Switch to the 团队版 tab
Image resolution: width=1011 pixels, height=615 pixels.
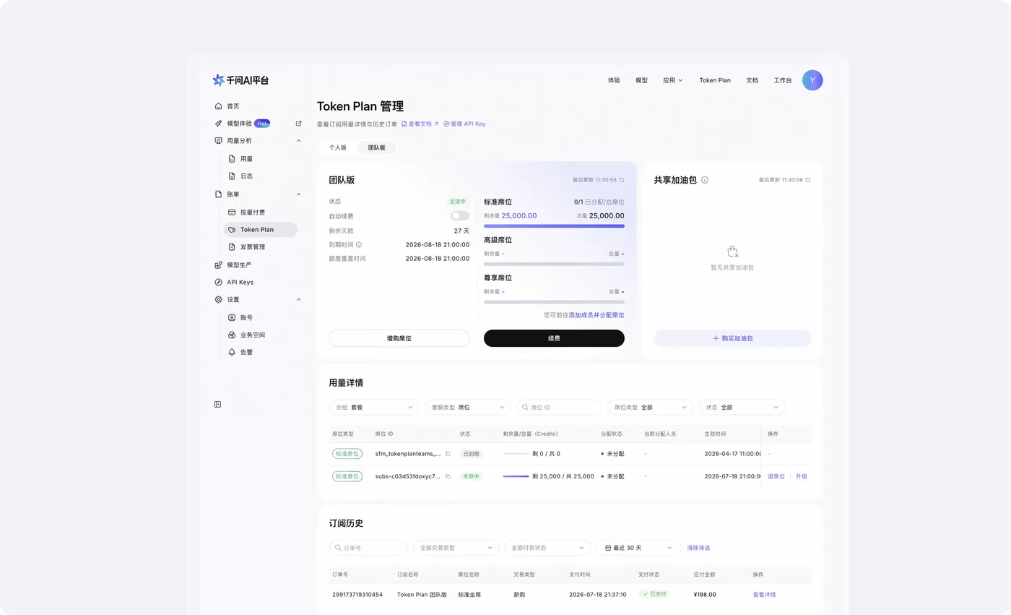point(377,147)
